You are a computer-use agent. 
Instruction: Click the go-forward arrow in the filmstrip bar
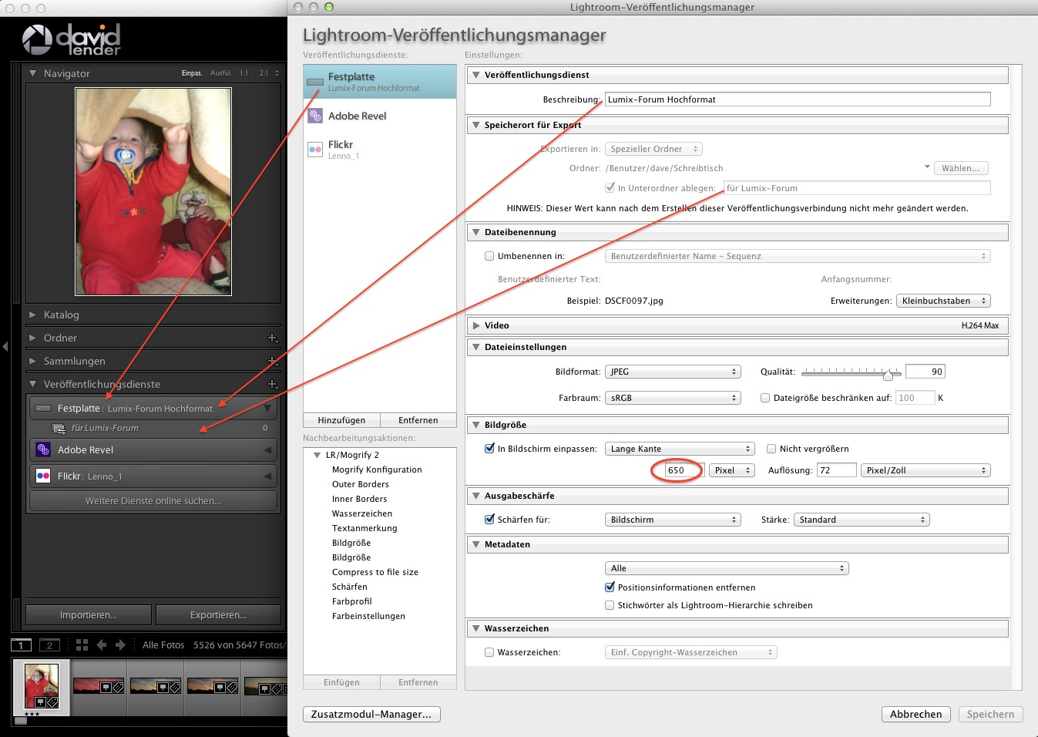click(x=120, y=644)
